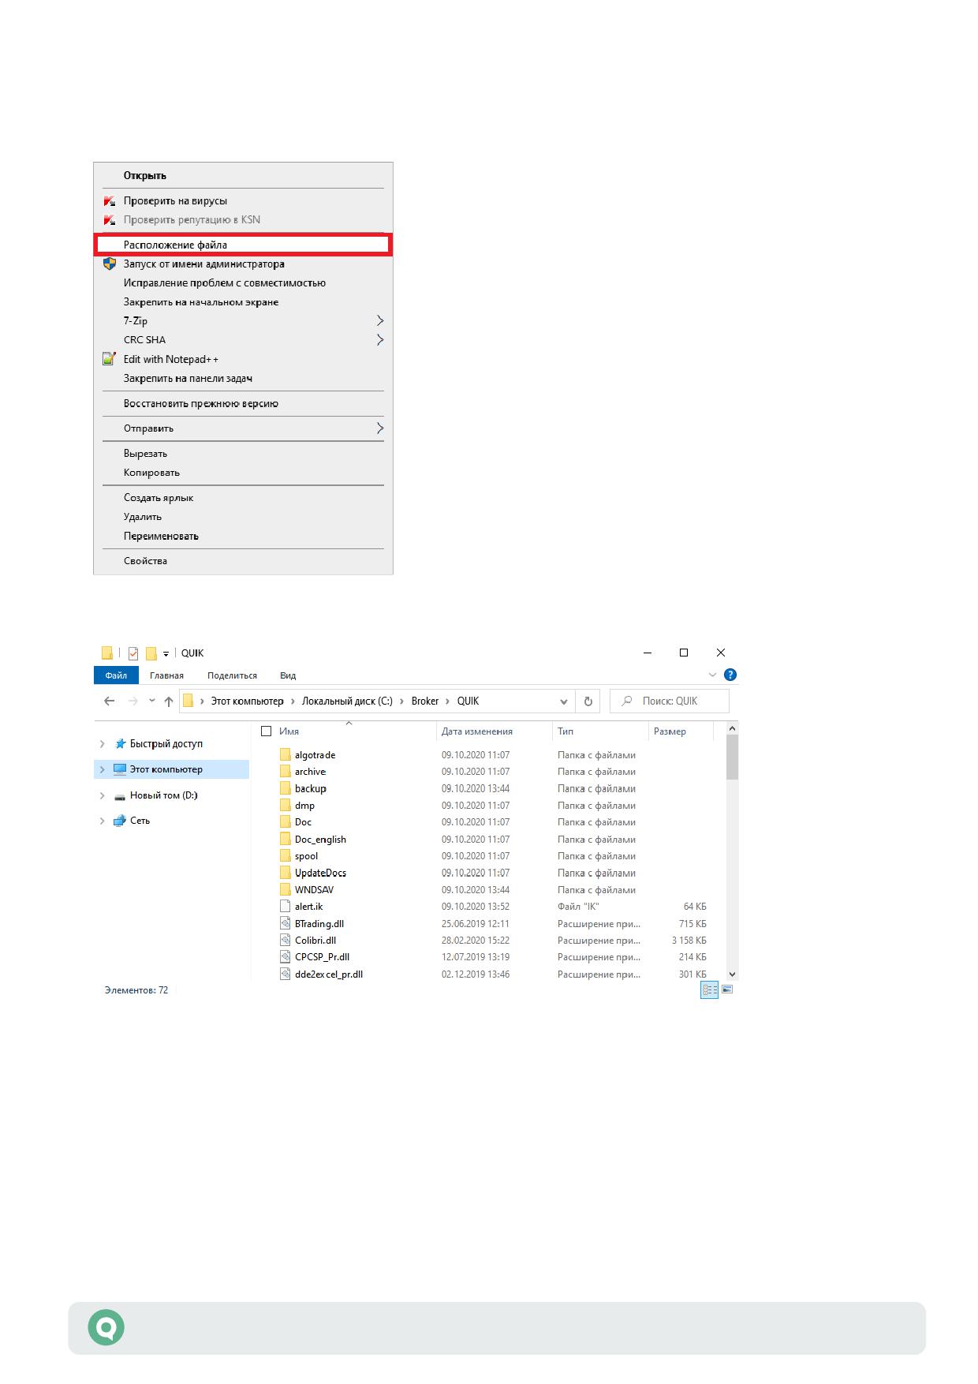Select the WNDSAV folder icon
The height and width of the screenshot is (1384, 978).
(x=286, y=889)
